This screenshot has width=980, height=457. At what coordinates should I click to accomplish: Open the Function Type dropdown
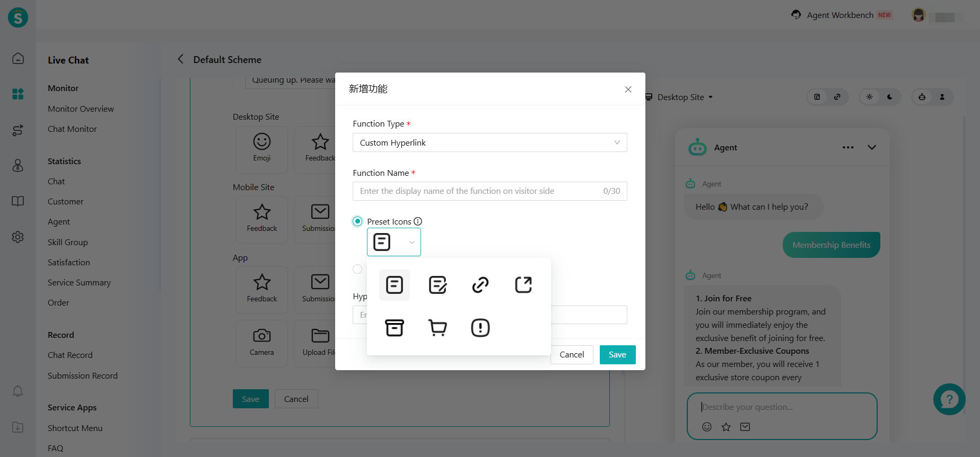[489, 142]
